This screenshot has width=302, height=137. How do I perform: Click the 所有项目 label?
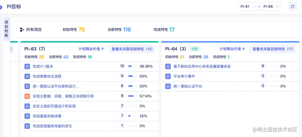coord(34,30)
